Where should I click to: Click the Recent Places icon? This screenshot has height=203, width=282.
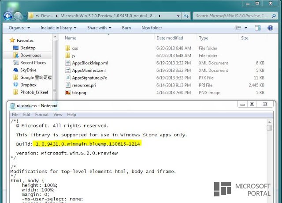pyautogui.click(x=16, y=63)
